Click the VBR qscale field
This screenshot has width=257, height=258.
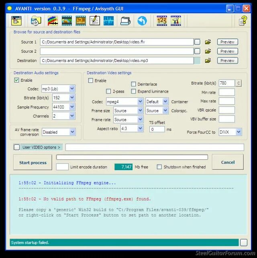(227, 110)
